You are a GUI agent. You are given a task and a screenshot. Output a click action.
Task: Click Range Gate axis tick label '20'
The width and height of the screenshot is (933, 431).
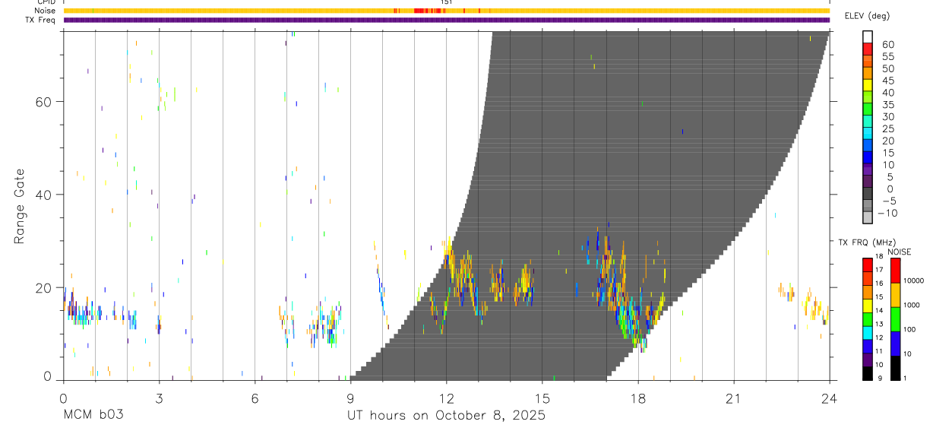point(43,288)
